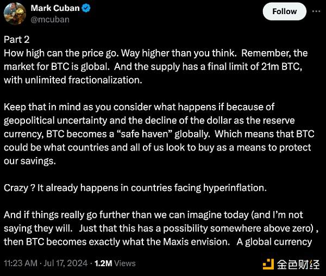Image resolution: width=326 pixels, height=276 pixels.
Task: Click the Jul 17, 2024 date
Action: click(x=66, y=263)
